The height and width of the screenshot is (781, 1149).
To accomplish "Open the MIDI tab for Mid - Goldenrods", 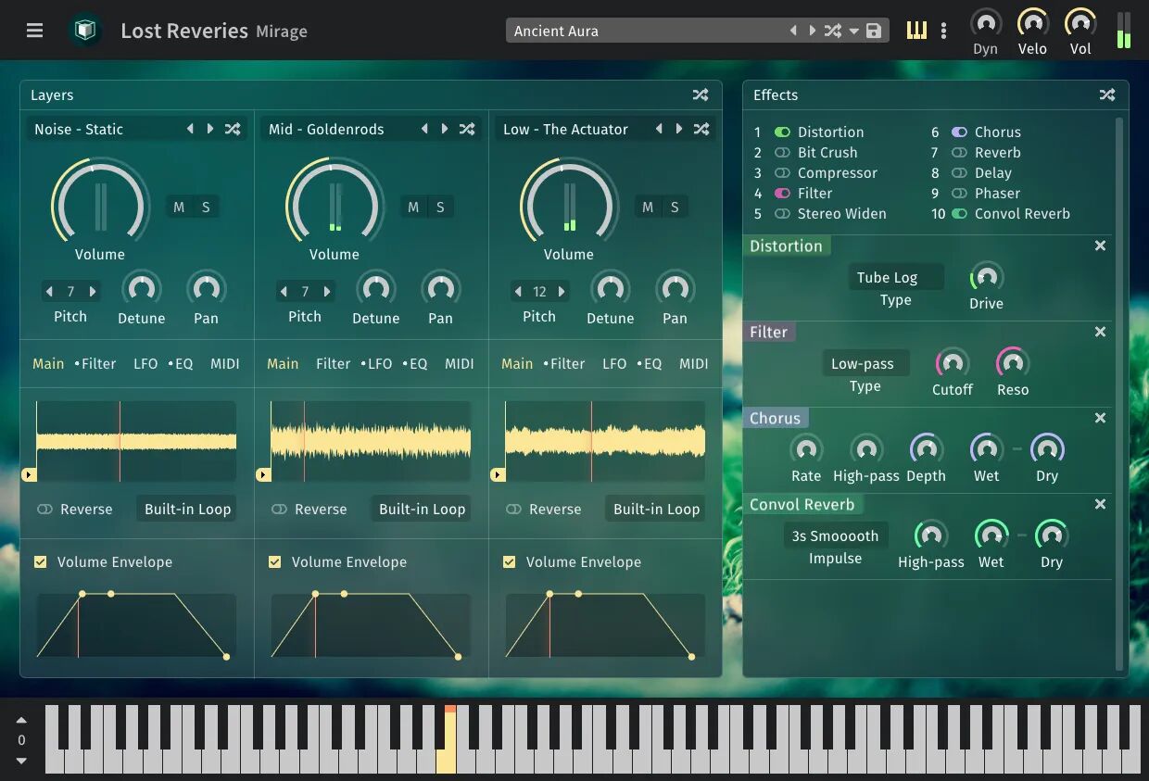I will click(x=460, y=363).
